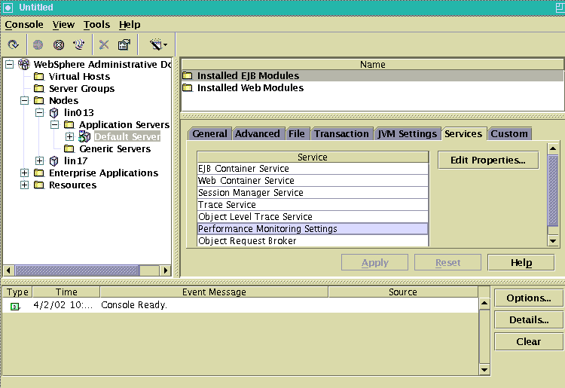The width and height of the screenshot is (565, 388).
Task: Switch to the Custom tab
Action: (x=509, y=133)
